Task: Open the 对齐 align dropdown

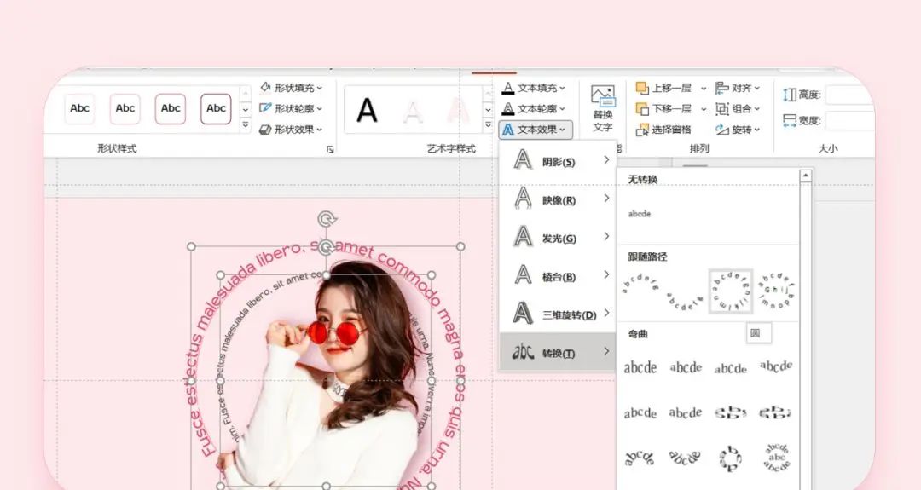Action: [738, 88]
